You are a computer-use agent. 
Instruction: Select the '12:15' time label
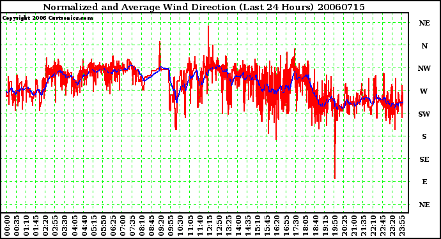[x=210, y=226]
